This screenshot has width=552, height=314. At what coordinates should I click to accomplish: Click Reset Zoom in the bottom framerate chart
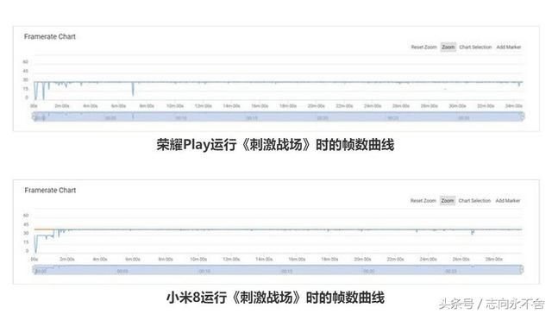(x=423, y=200)
